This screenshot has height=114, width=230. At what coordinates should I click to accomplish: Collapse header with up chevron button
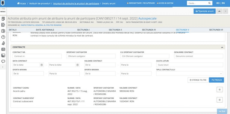coord(219,11)
